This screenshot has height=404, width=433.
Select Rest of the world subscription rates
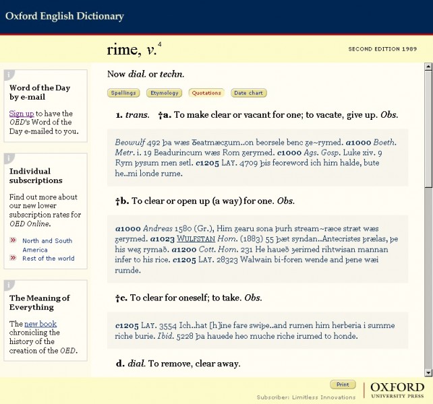tap(48, 258)
